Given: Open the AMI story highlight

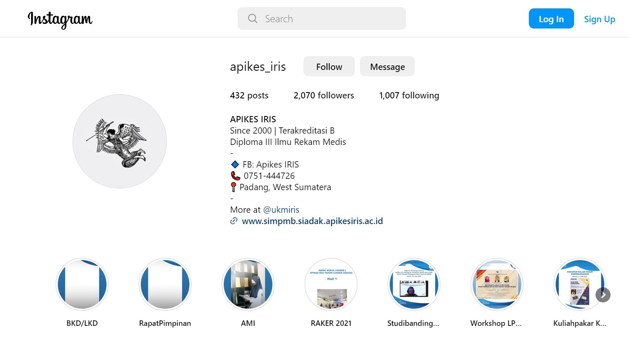Looking at the screenshot, I should [x=248, y=284].
